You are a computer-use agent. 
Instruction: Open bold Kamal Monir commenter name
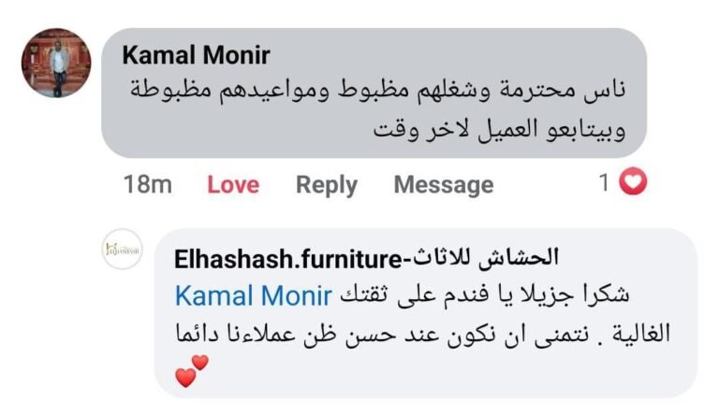pyautogui.click(x=196, y=55)
